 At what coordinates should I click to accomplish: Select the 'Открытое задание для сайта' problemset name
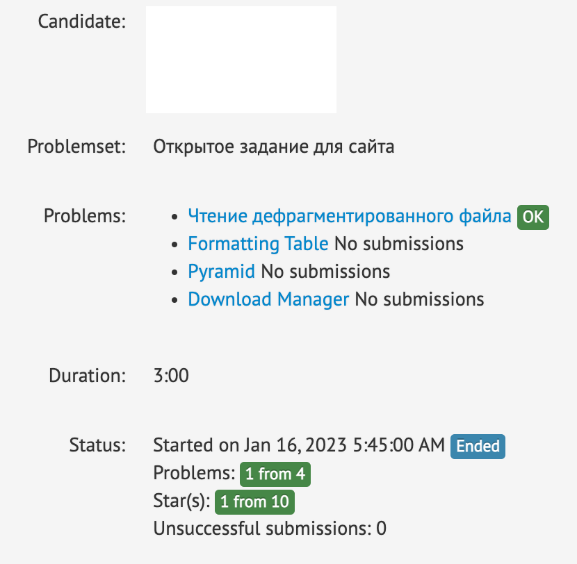point(274,147)
